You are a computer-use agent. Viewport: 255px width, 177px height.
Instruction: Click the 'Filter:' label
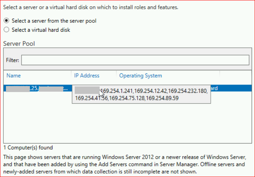coord(13,60)
